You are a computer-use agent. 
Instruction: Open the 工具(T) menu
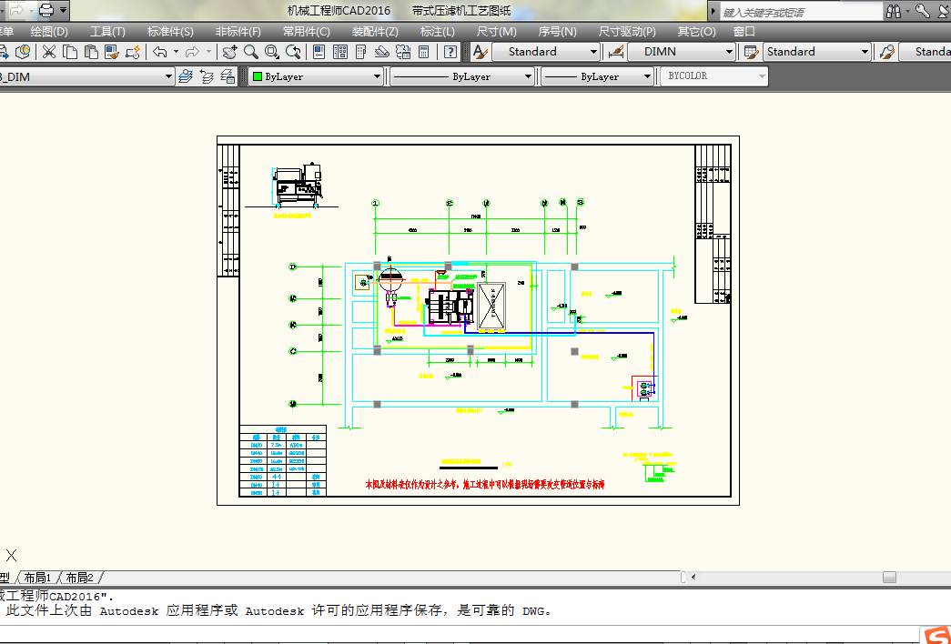pos(107,32)
